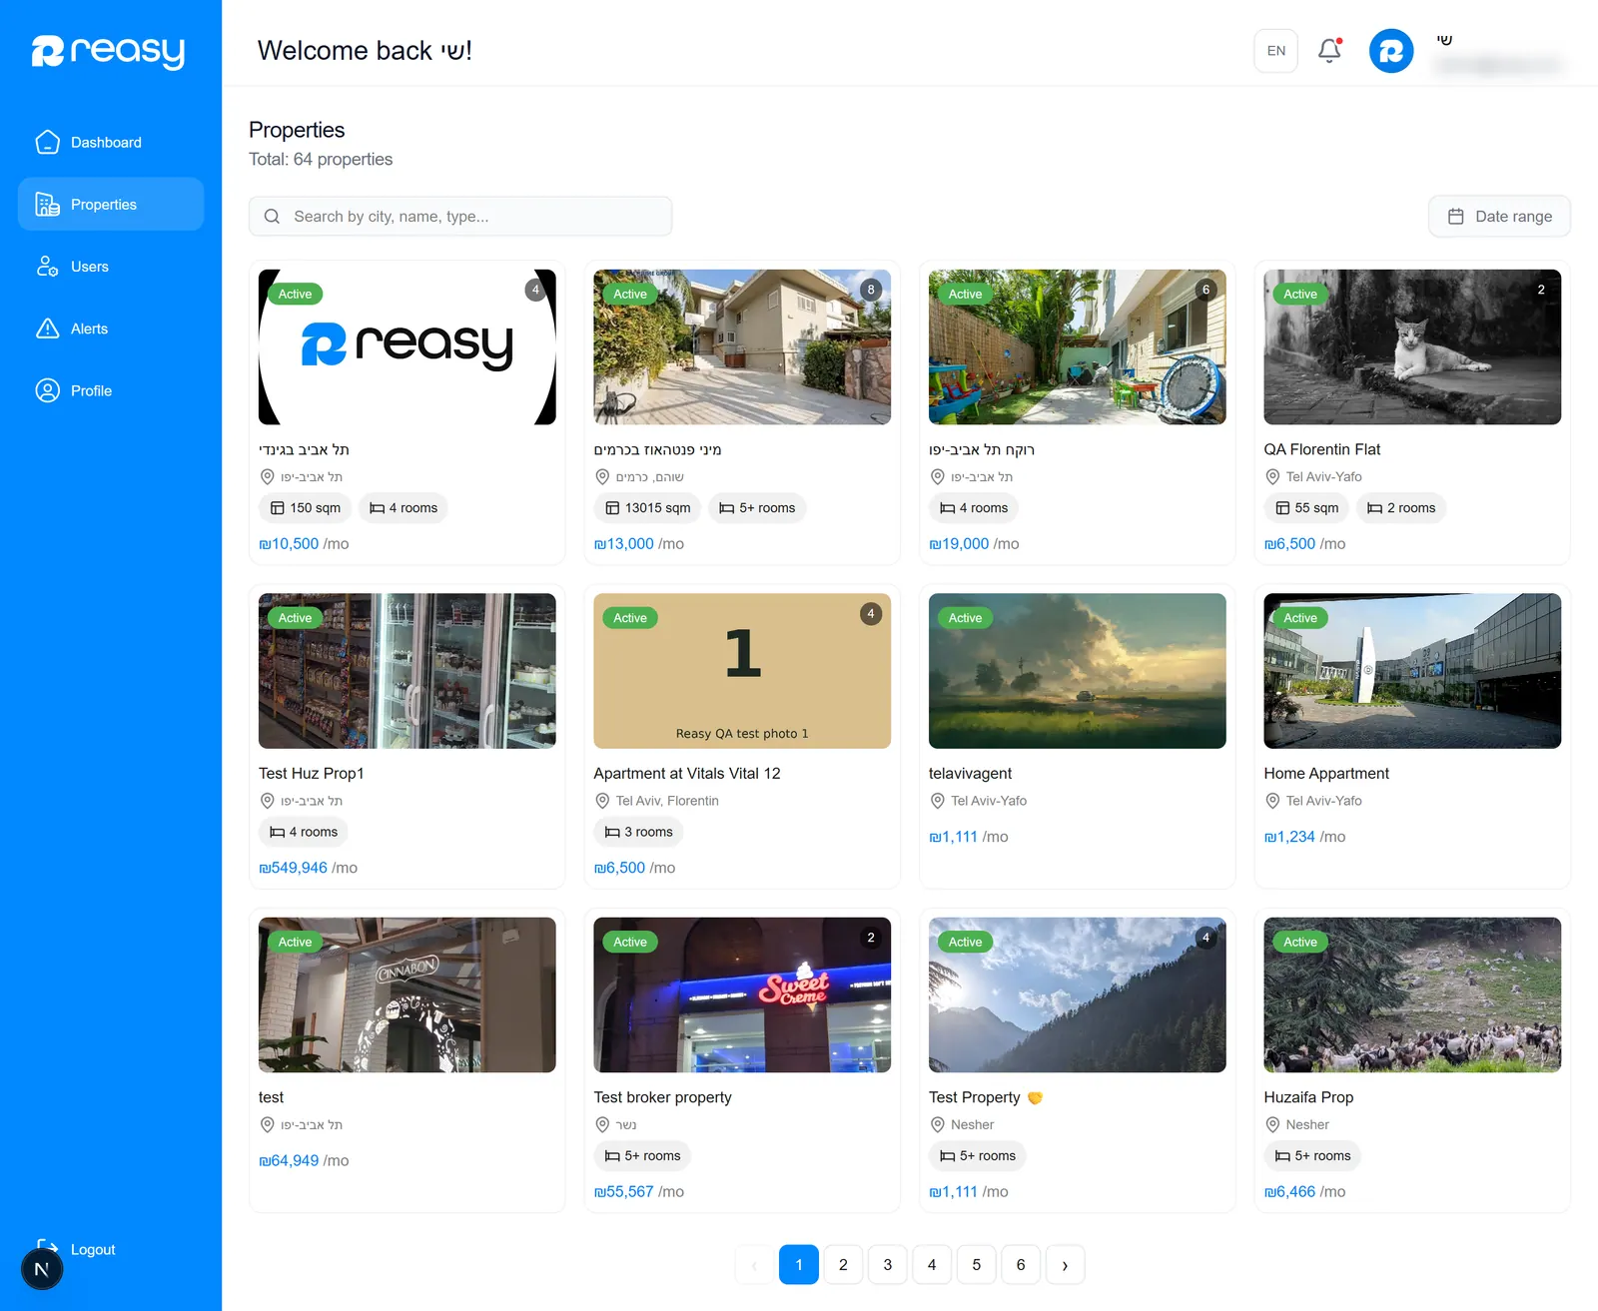Select Properties in the sidebar
The image size is (1598, 1311).
(111, 204)
